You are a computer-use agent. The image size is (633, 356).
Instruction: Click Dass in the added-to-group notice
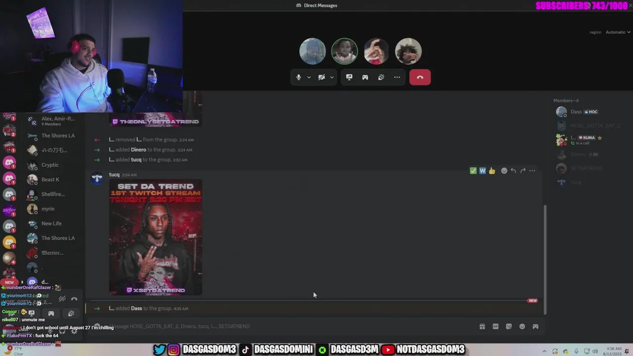(x=136, y=309)
